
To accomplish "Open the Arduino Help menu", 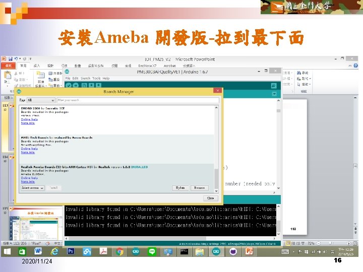I will point(106,79).
